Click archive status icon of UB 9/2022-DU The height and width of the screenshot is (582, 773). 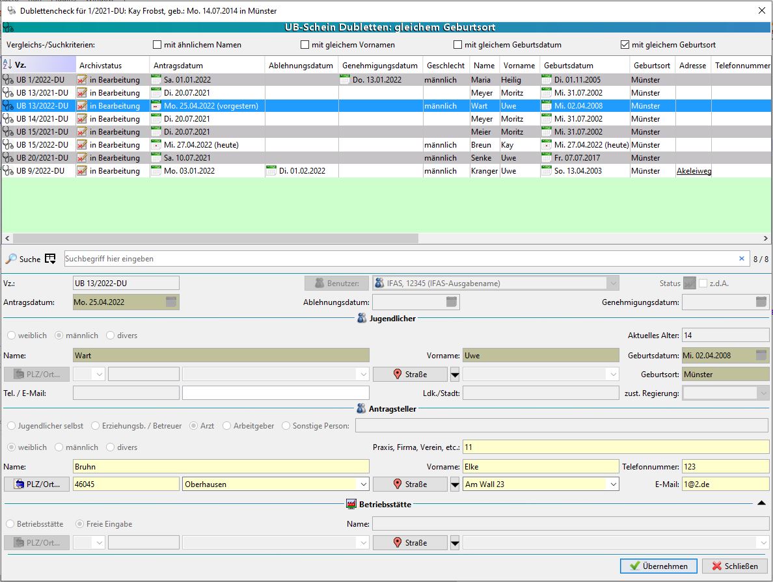point(82,171)
